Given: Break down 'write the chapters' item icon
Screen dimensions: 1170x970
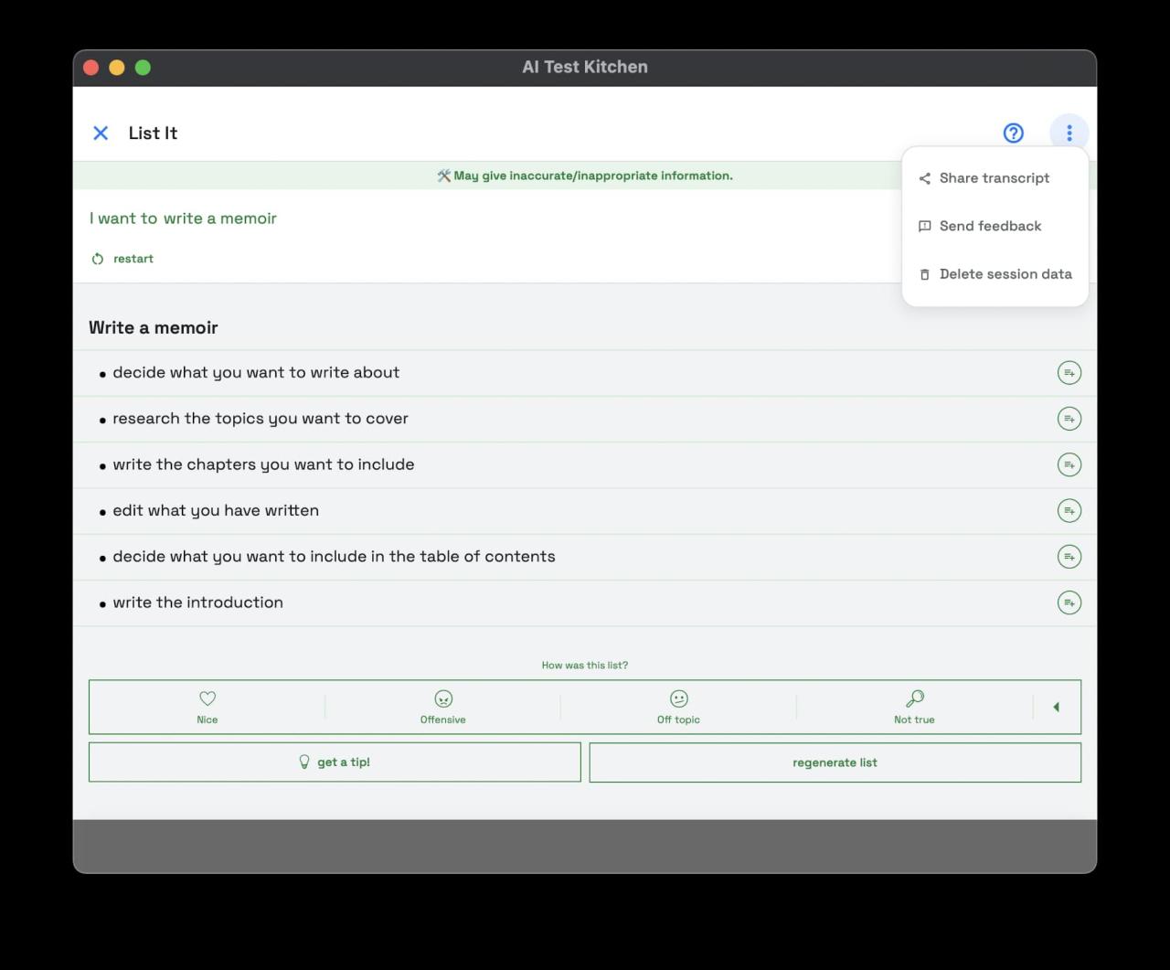Looking at the screenshot, I should point(1069,464).
